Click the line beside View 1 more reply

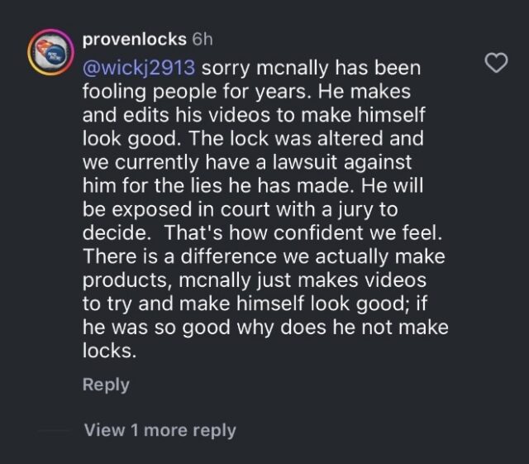tap(54, 430)
